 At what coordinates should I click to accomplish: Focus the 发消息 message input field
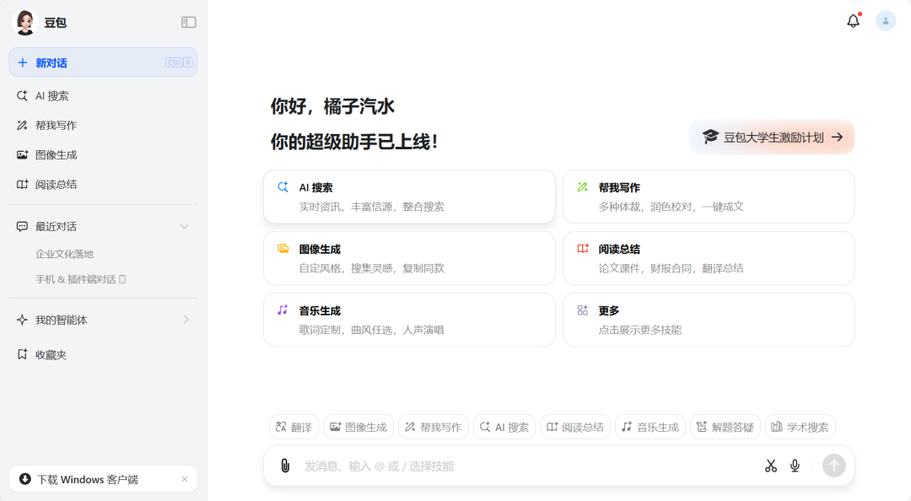point(529,466)
